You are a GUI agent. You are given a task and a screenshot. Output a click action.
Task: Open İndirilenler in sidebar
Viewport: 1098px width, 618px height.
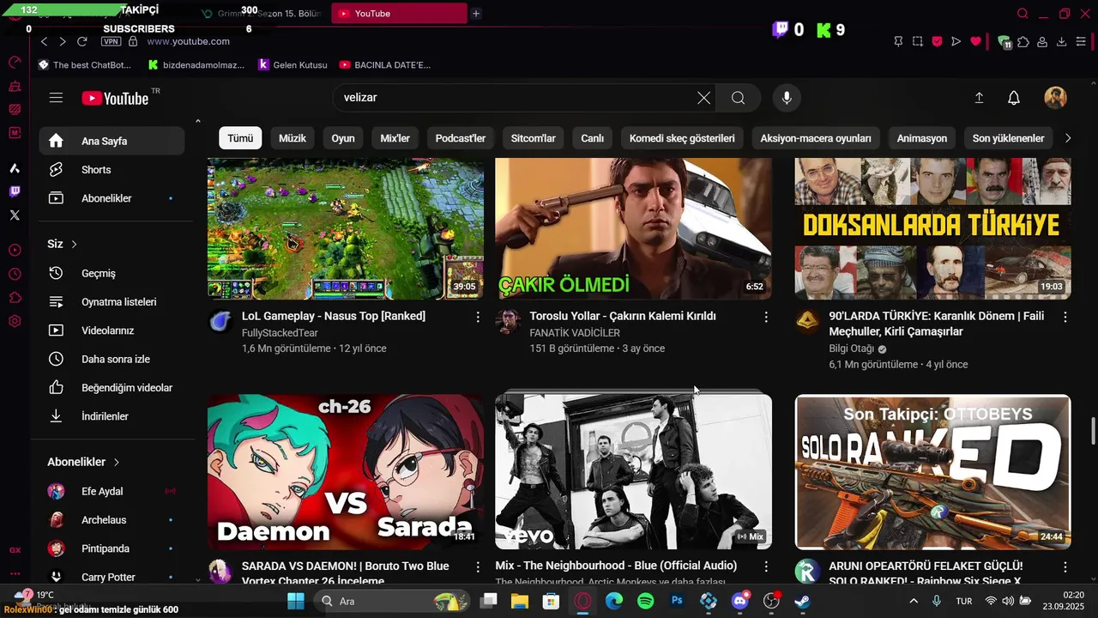(112, 416)
